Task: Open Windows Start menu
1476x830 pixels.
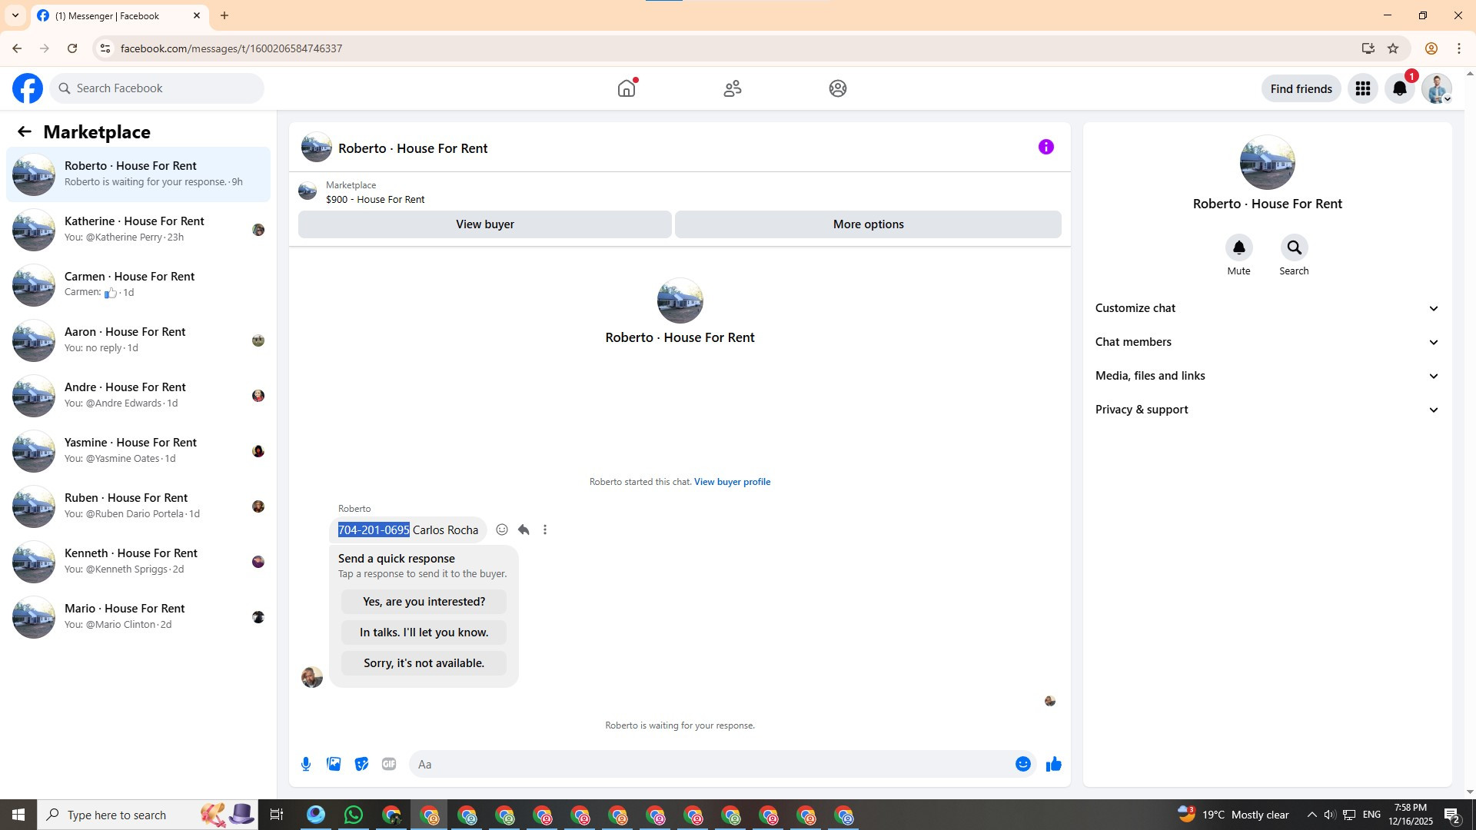Action: pos(18,815)
